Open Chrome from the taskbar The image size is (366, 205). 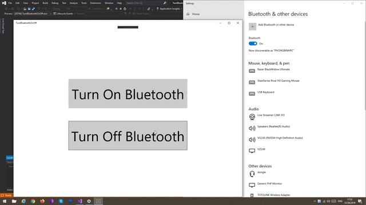[33, 201]
